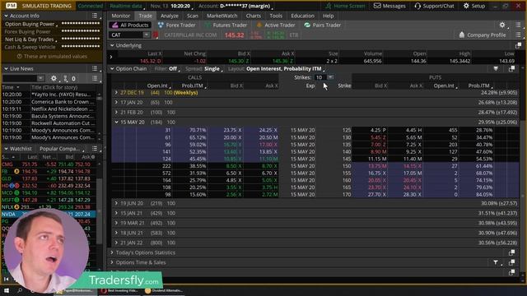527x296 pixels.
Task: Open All Products view
Action: tap(130, 25)
